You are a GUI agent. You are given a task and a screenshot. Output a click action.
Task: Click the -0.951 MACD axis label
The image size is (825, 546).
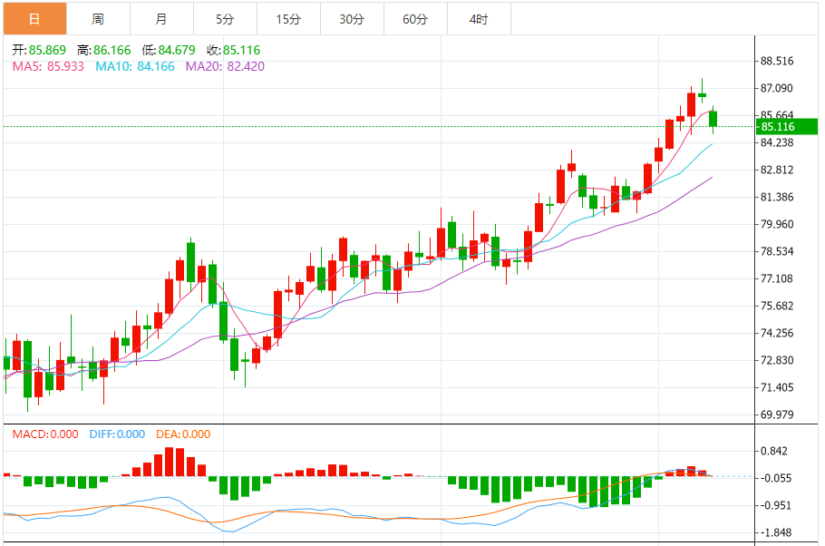coord(777,505)
